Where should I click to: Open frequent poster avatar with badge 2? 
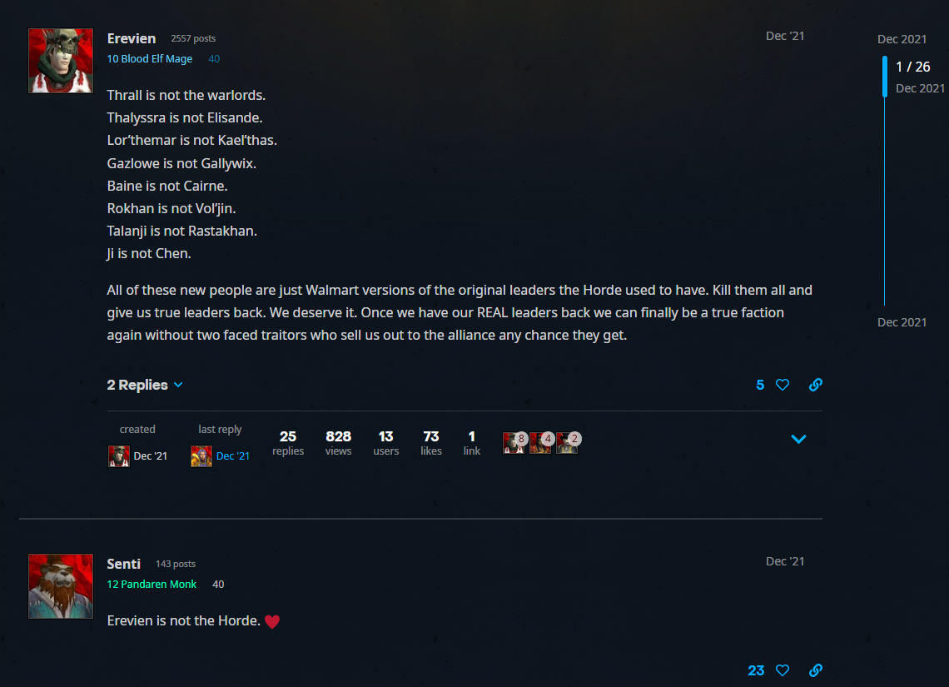(x=567, y=442)
